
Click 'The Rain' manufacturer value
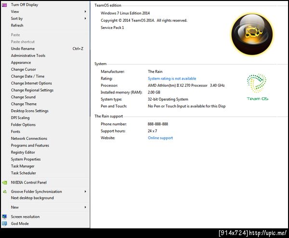click(x=155, y=71)
